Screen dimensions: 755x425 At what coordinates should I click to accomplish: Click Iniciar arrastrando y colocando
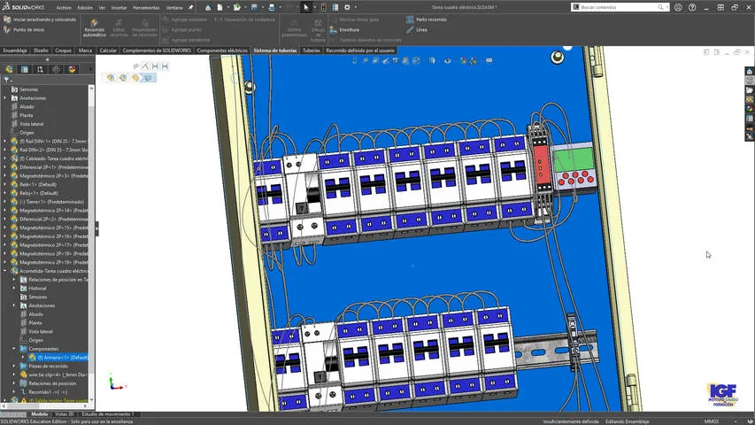pyautogui.click(x=40, y=19)
